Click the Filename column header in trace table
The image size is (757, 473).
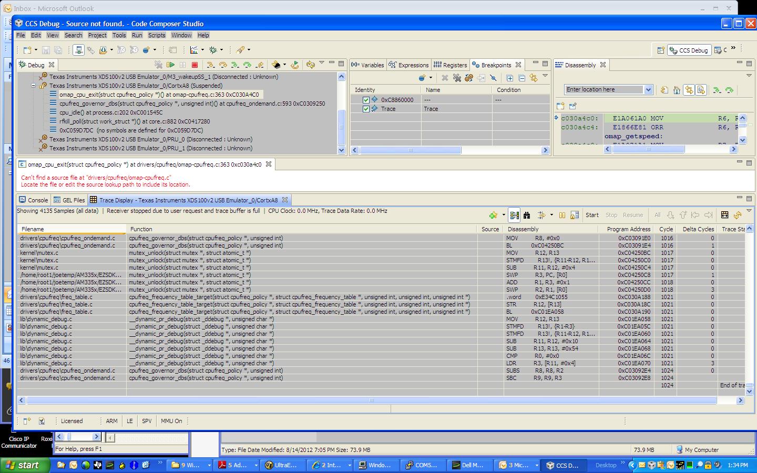(x=71, y=229)
